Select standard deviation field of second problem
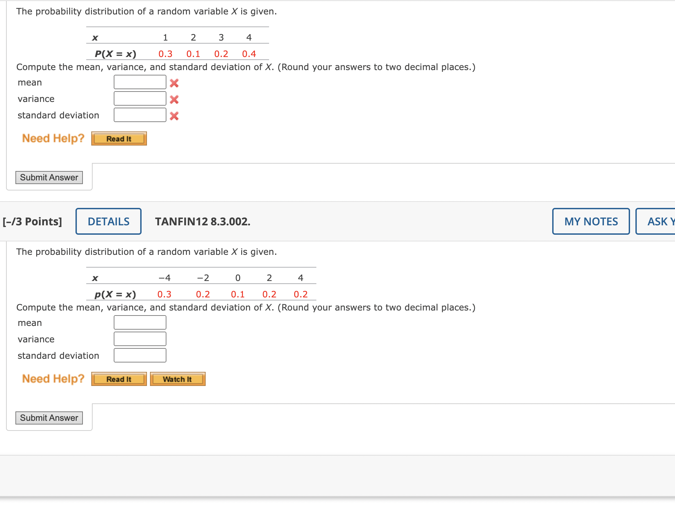 coord(140,355)
